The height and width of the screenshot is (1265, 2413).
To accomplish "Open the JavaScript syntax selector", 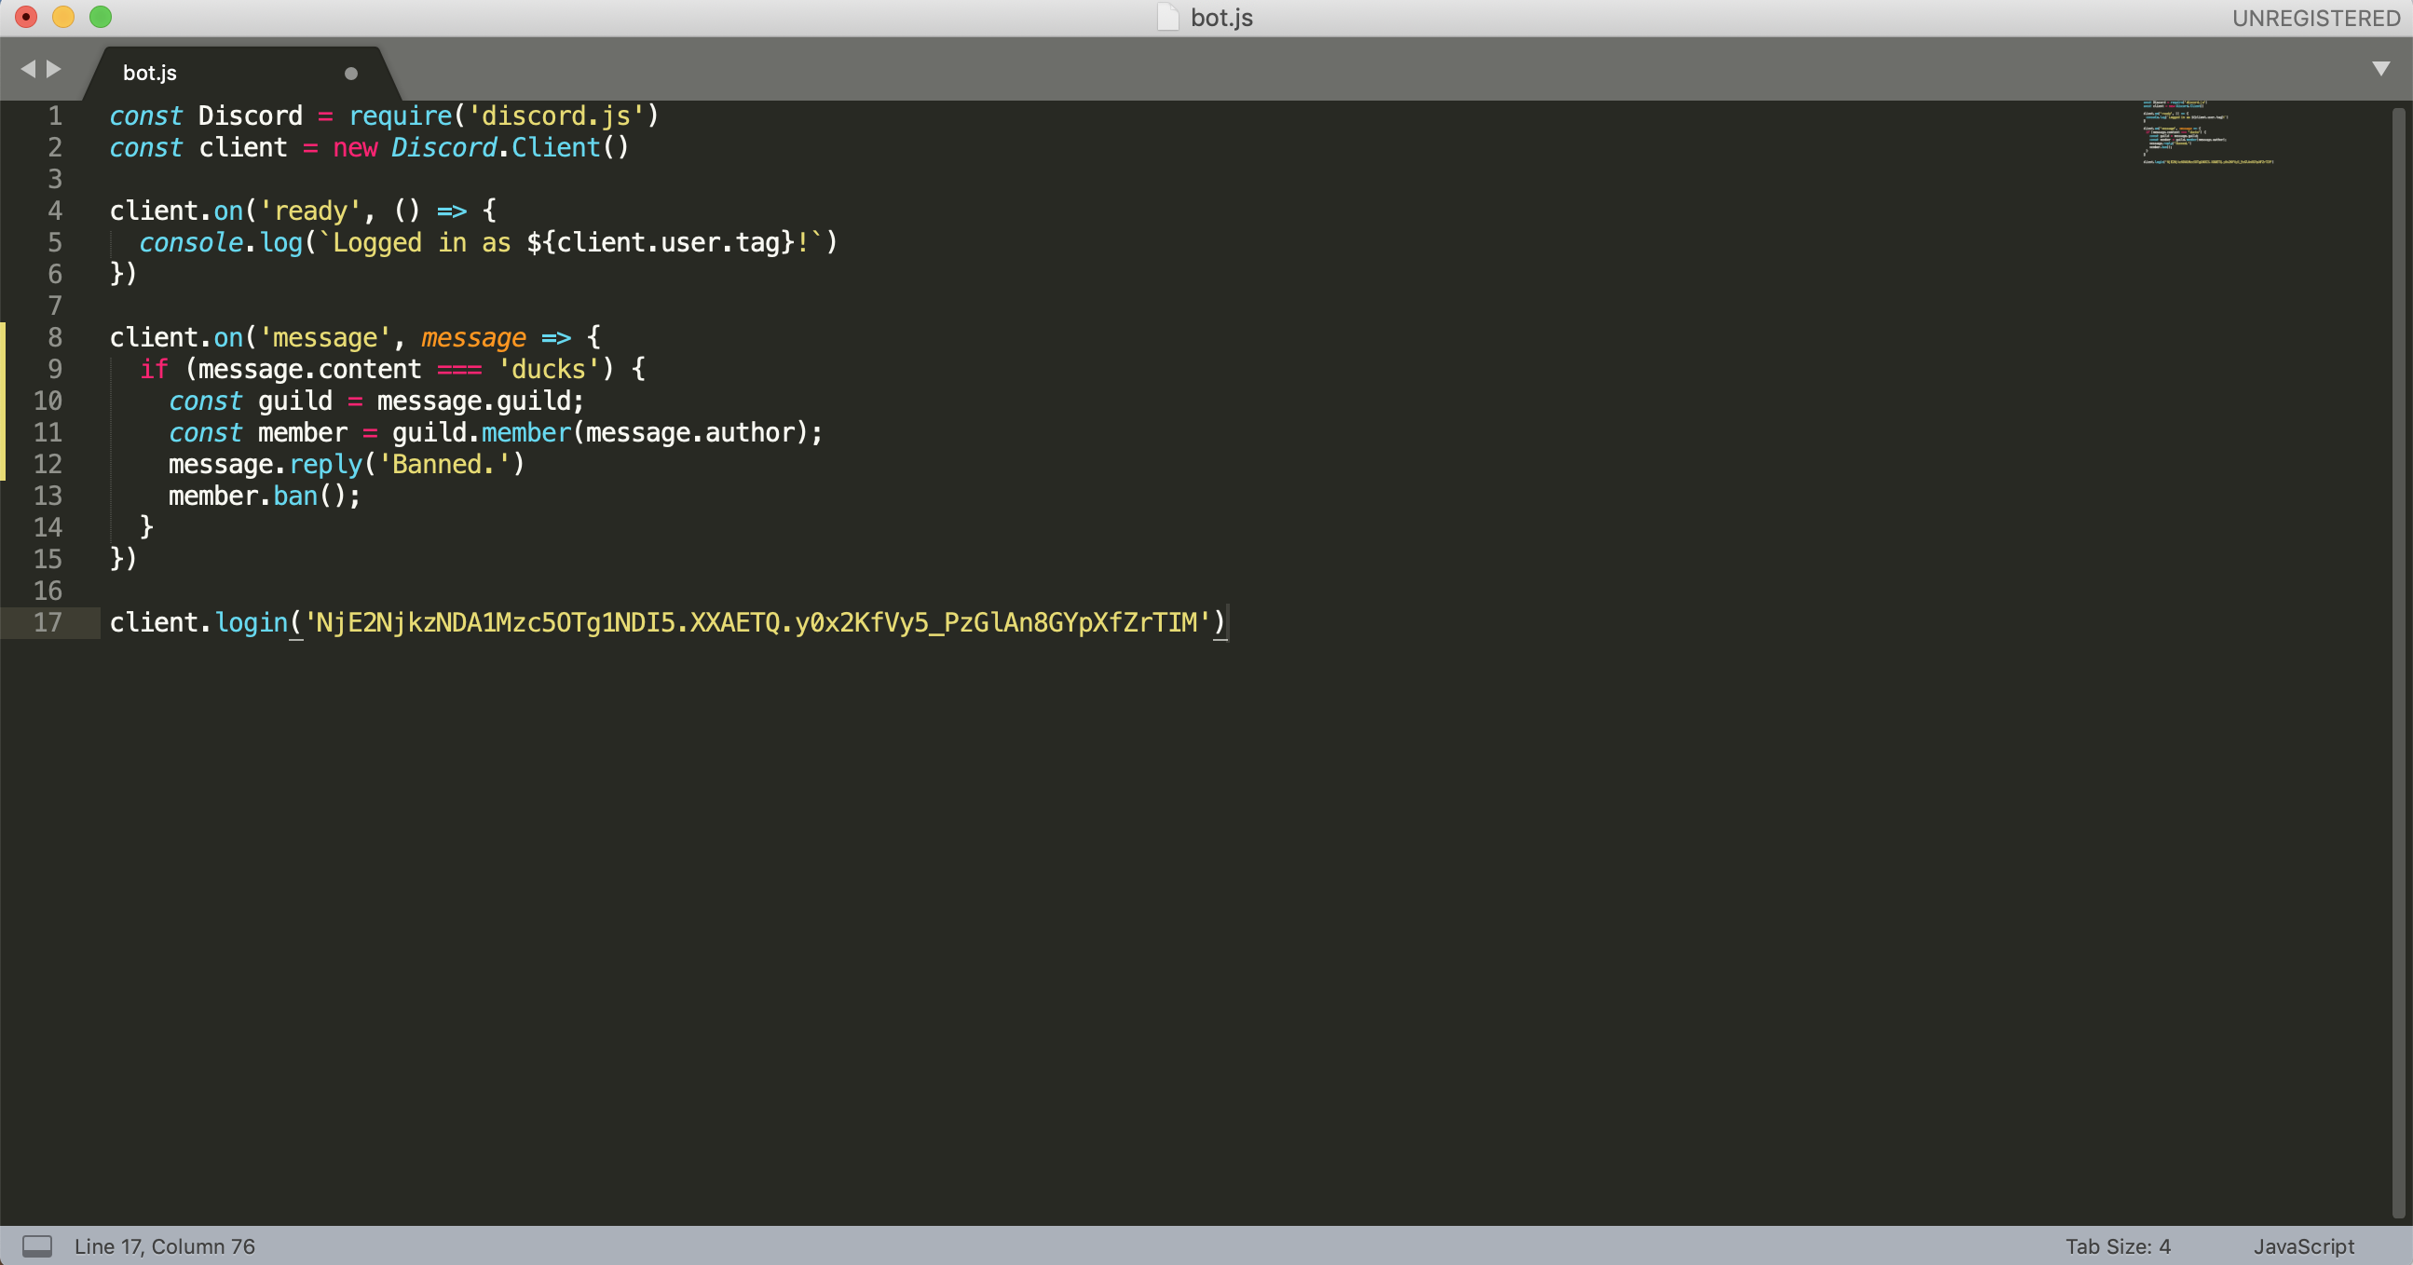I will pos(2303,1246).
